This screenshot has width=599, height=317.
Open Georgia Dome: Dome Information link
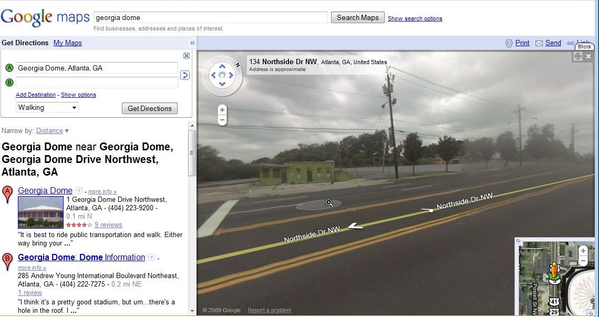pyautogui.click(x=81, y=258)
